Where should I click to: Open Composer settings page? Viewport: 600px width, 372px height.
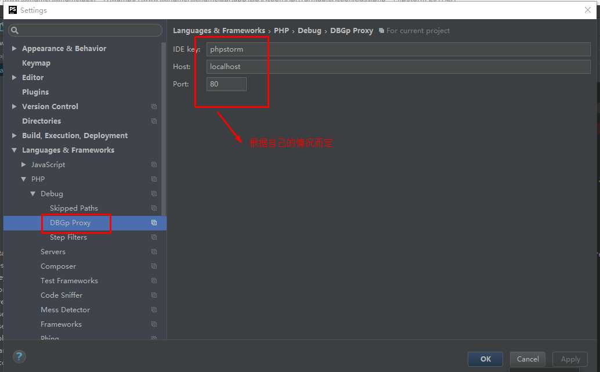(x=58, y=266)
